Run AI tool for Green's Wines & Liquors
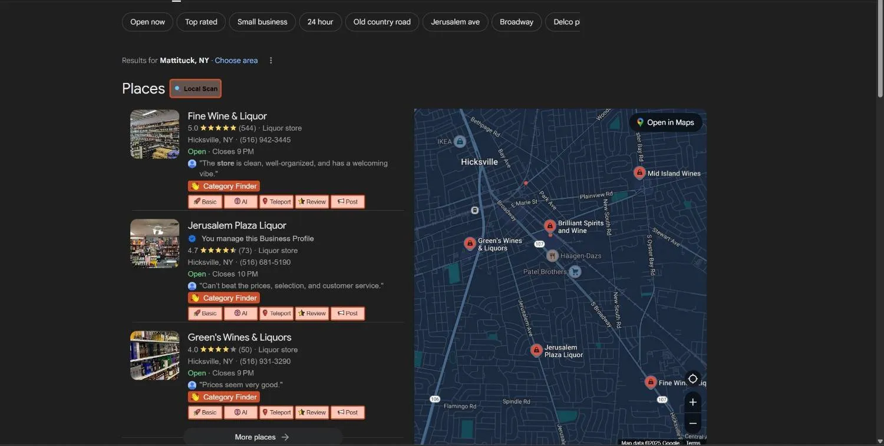884x446 pixels. tap(240, 413)
